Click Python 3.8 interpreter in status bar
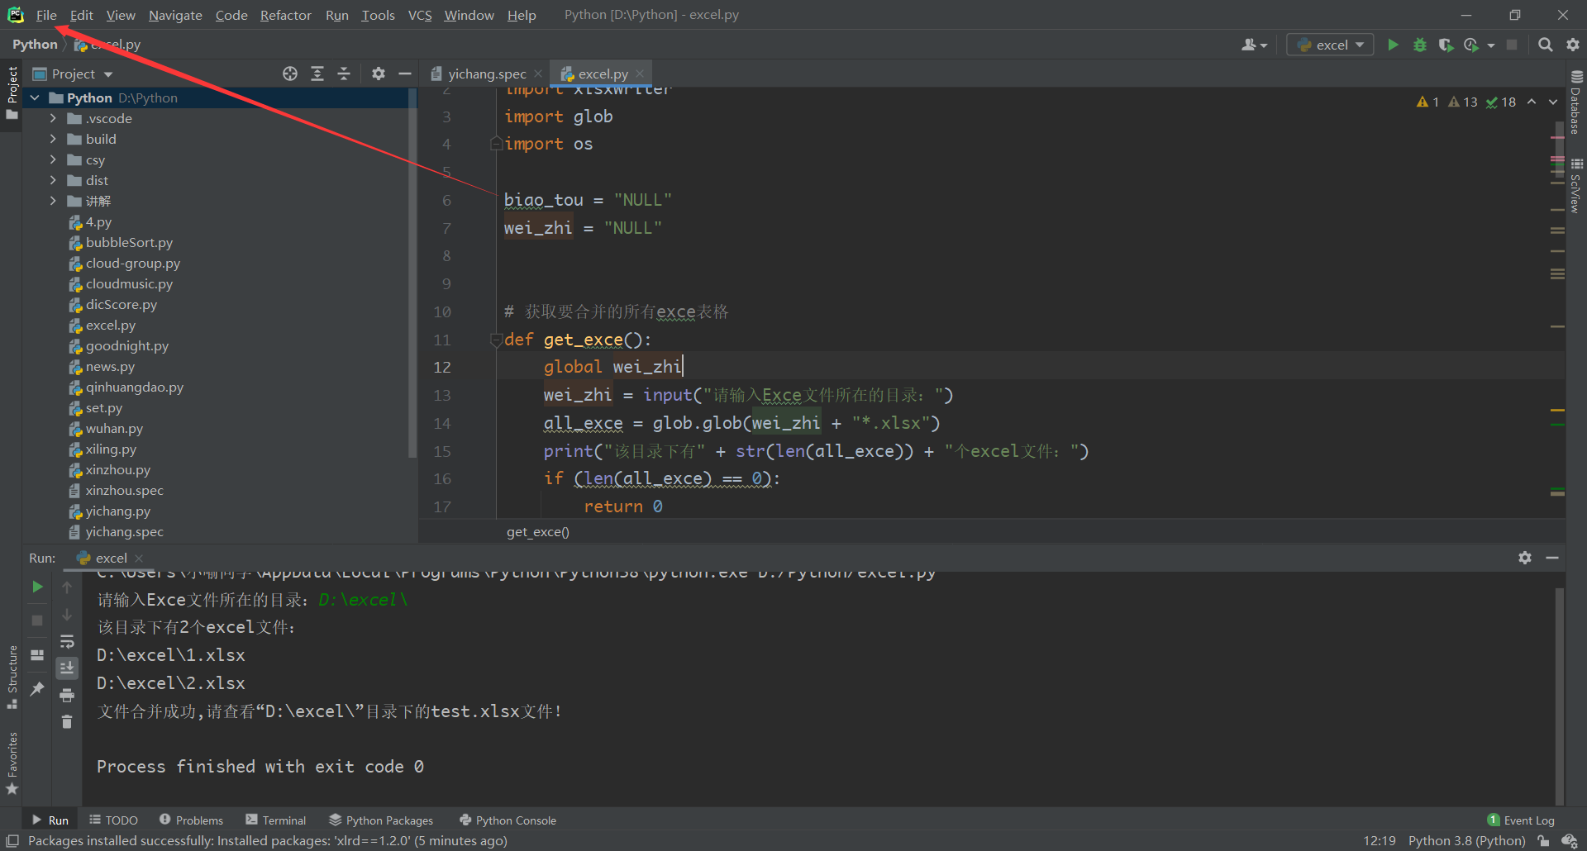Image resolution: width=1587 pixels, height=851 pixels. pos(1466,840)
